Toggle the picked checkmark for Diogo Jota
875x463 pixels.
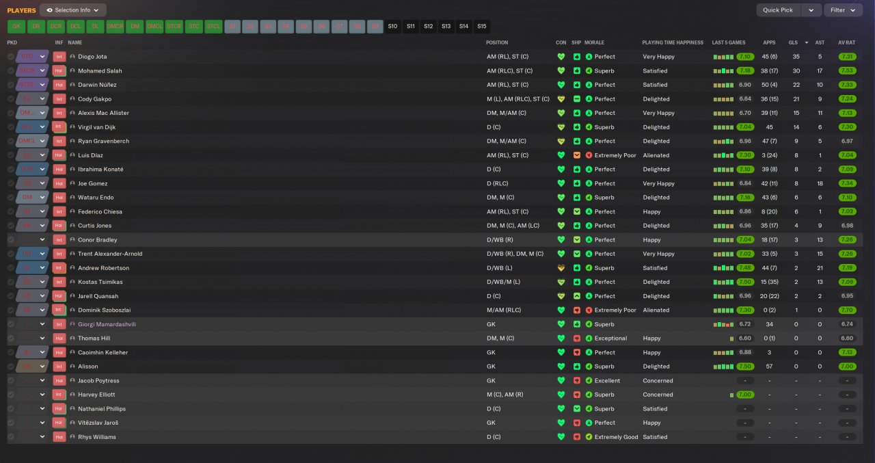coord(11,57)
